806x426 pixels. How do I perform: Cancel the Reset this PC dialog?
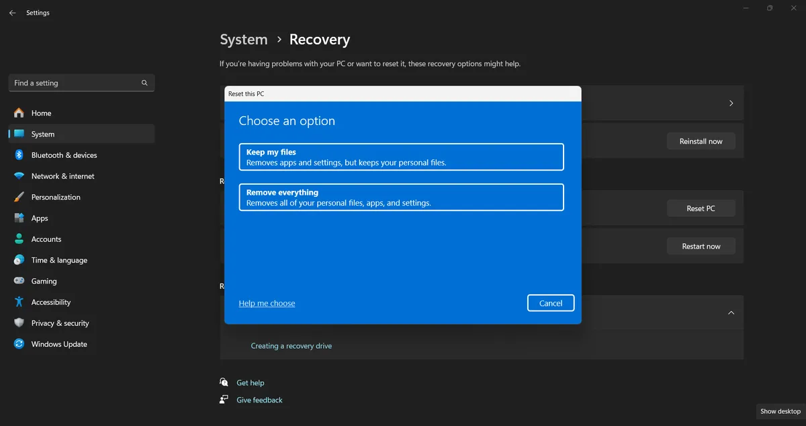pyautogui.click(x=551, y=303)
